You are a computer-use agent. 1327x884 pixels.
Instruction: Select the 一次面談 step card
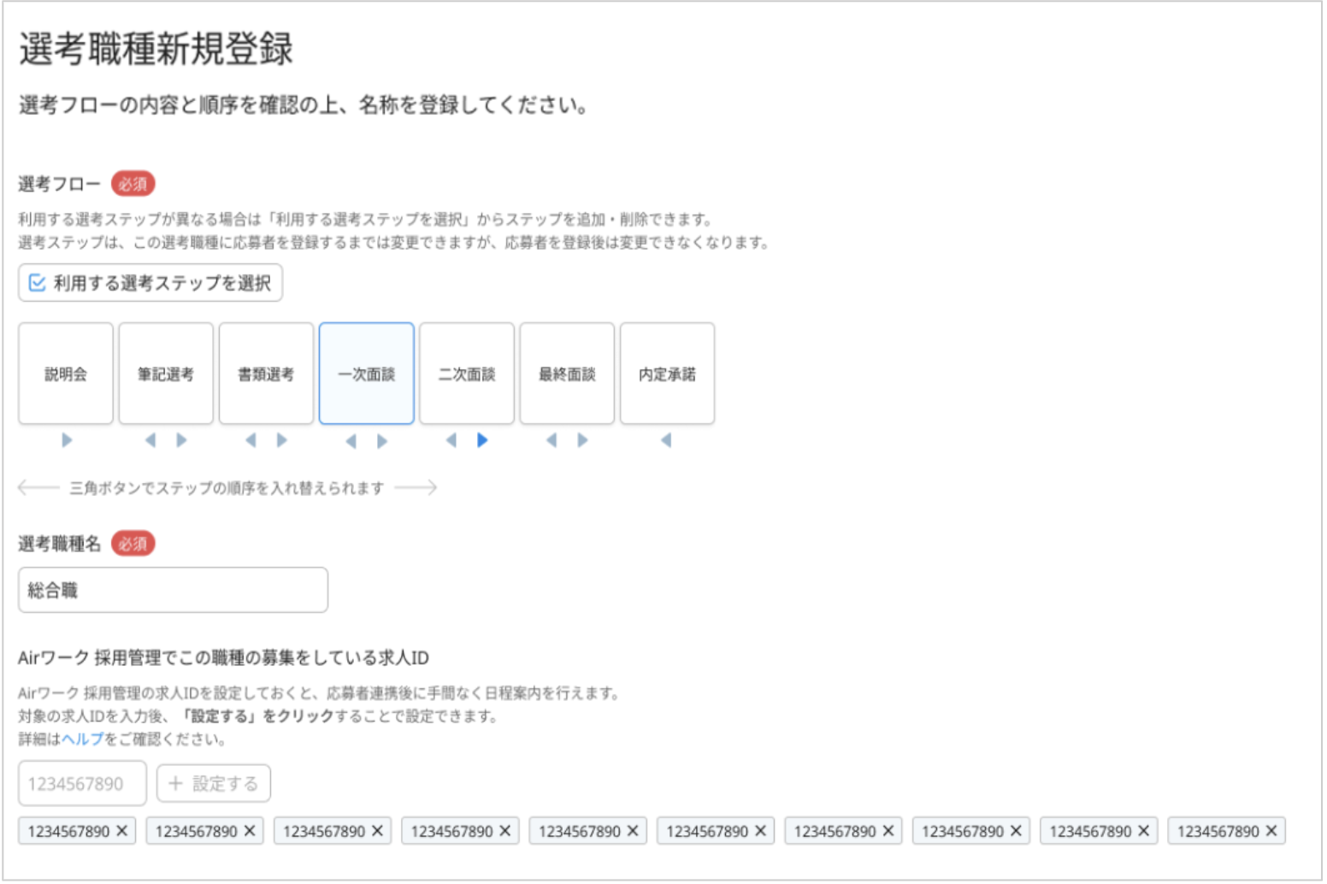point(367,374)
